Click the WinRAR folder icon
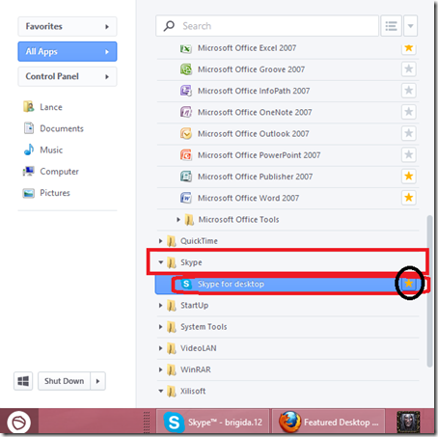438x437 pixels. click(172, 369)
